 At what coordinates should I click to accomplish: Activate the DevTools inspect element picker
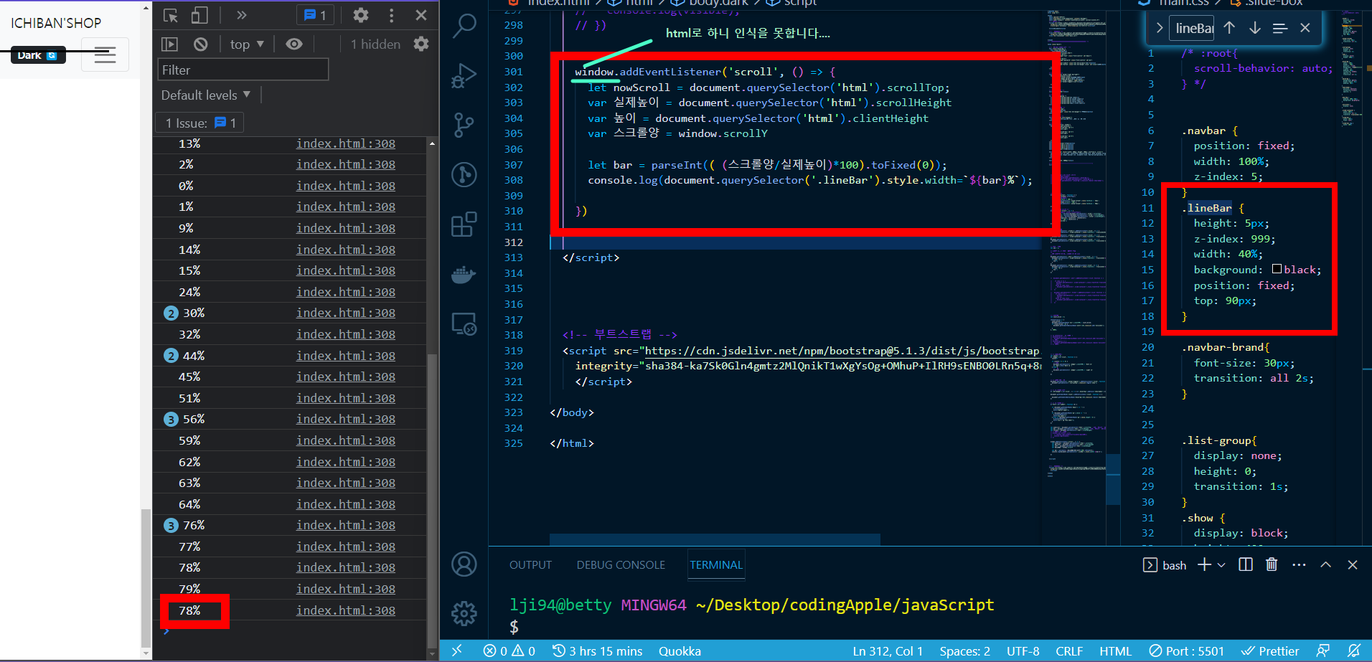click(171, 15)
